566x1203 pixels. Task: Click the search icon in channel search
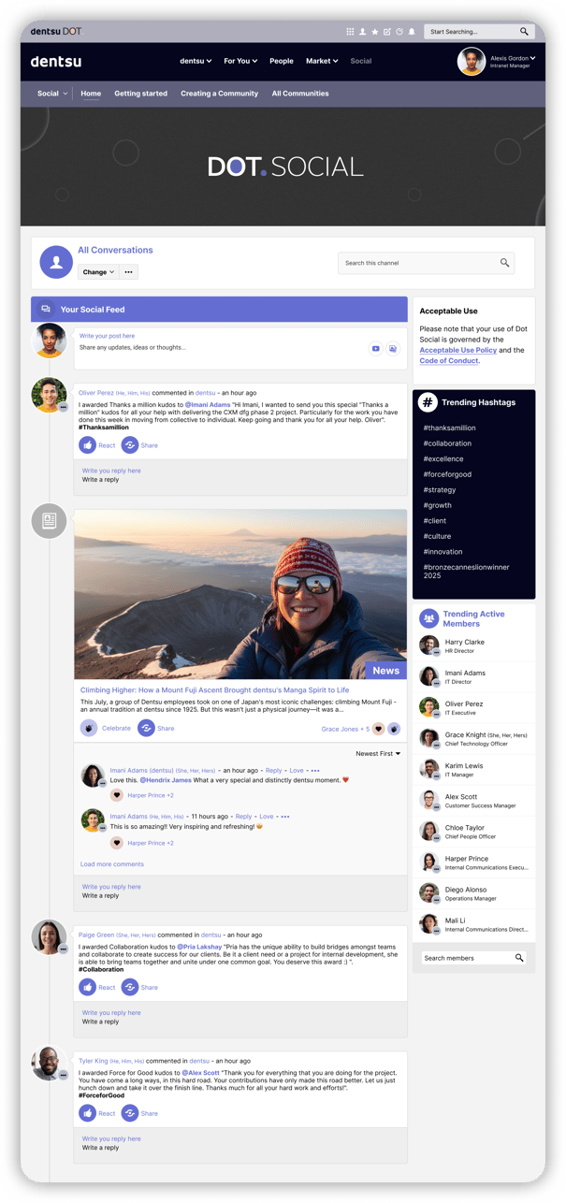[505, 263]
